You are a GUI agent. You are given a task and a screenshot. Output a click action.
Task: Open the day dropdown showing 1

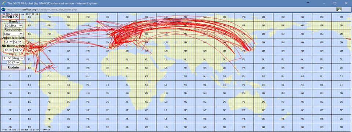point(7,58)
